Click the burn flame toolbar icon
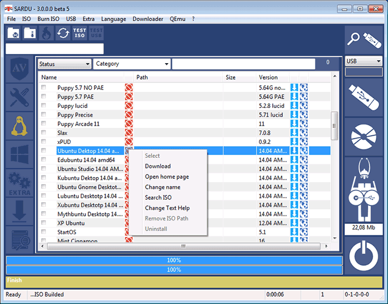The height and width of the screenshot is (304, 388). click(47, 33)
